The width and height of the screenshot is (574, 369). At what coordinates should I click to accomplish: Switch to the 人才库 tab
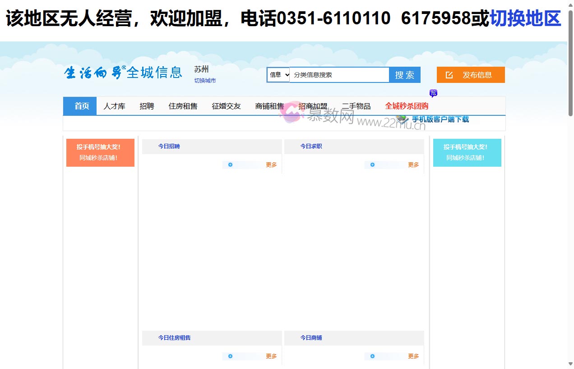[x=114, y=106]
